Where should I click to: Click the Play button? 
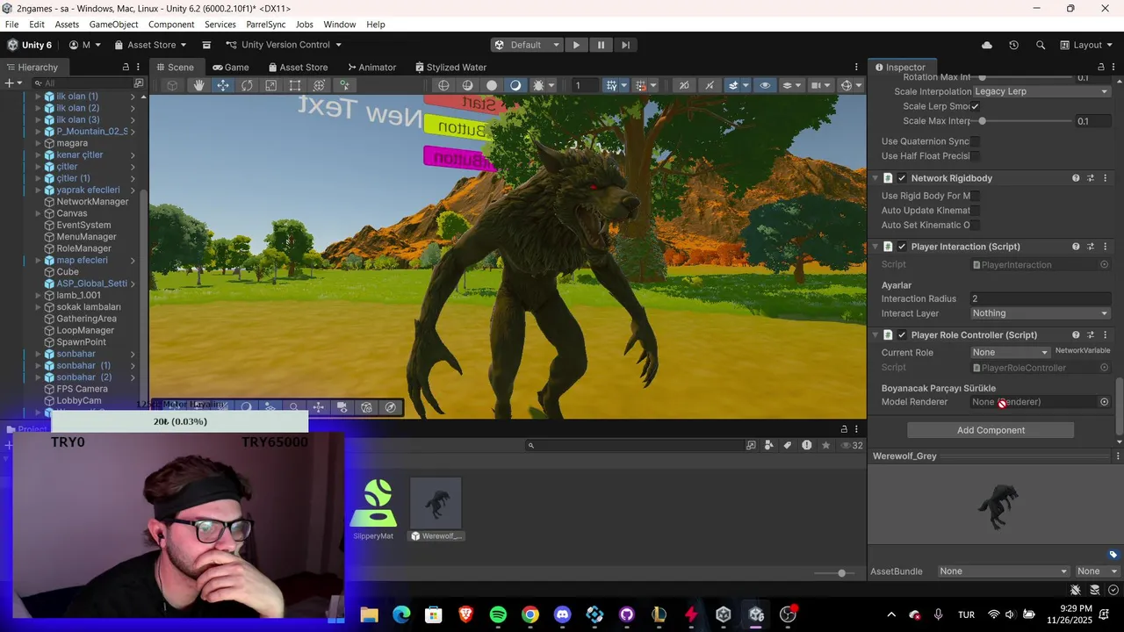[x=576, y=45]
